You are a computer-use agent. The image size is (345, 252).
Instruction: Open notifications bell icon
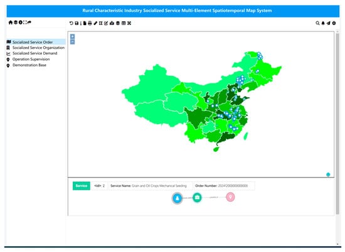click(x=323, y=23)
